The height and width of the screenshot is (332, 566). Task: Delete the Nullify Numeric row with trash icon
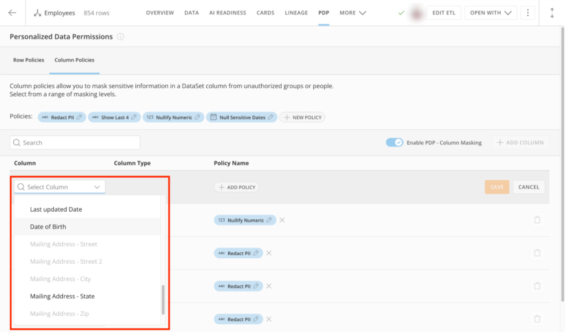537,220
